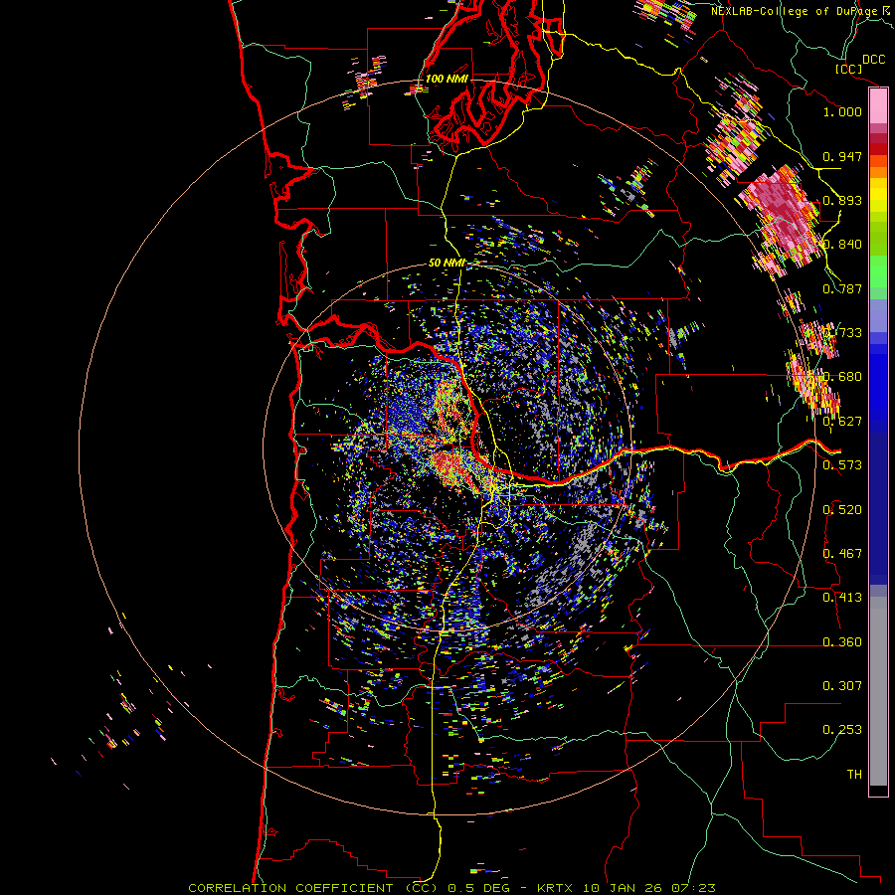
Task: Pick the gray color bar segment beside 0.307
Action: (878, 691)
